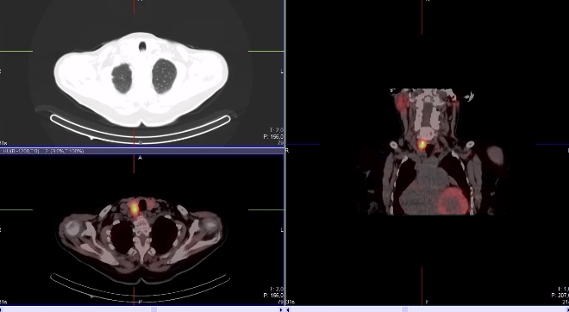Click the trachea in the axial CT image
The width and height of the screenshot is (569, 312).
click(x=142, y=46)
